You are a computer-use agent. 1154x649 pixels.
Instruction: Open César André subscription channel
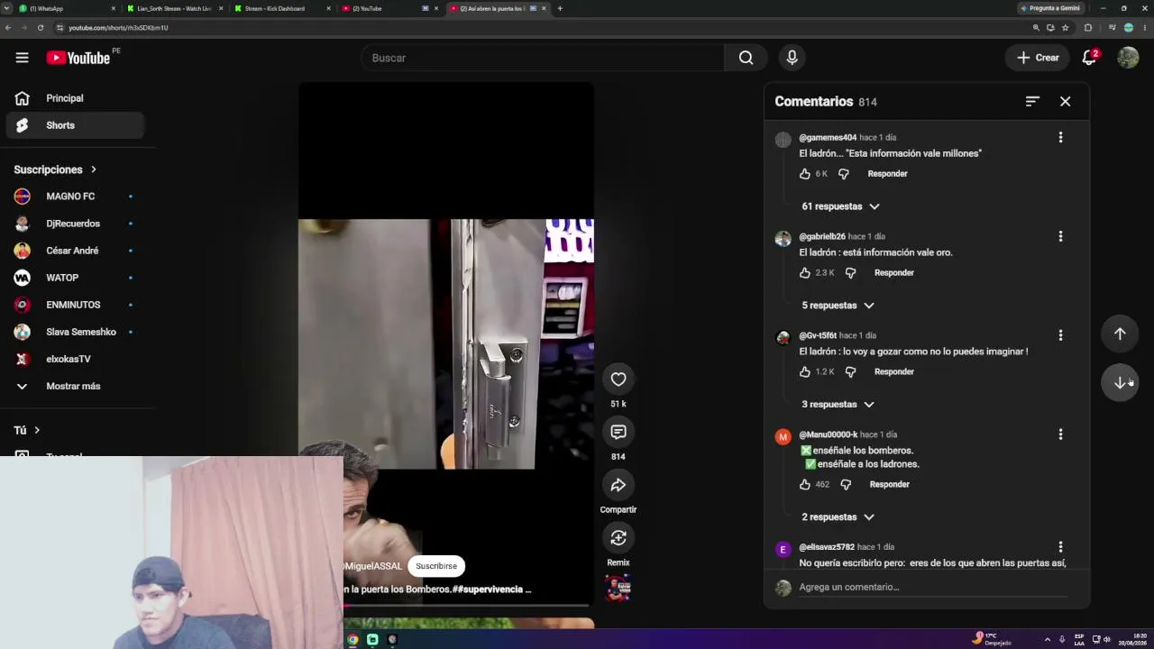[74, 251]
